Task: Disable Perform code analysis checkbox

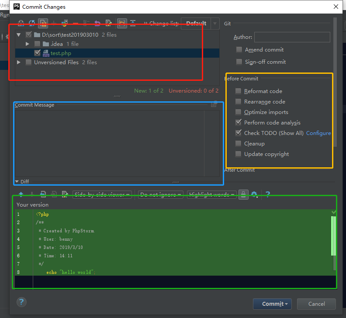Action: coord(239,122)
